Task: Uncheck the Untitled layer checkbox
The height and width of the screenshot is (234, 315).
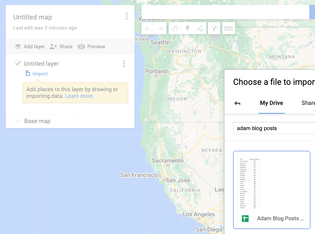Action: click(x=18, y=63)
